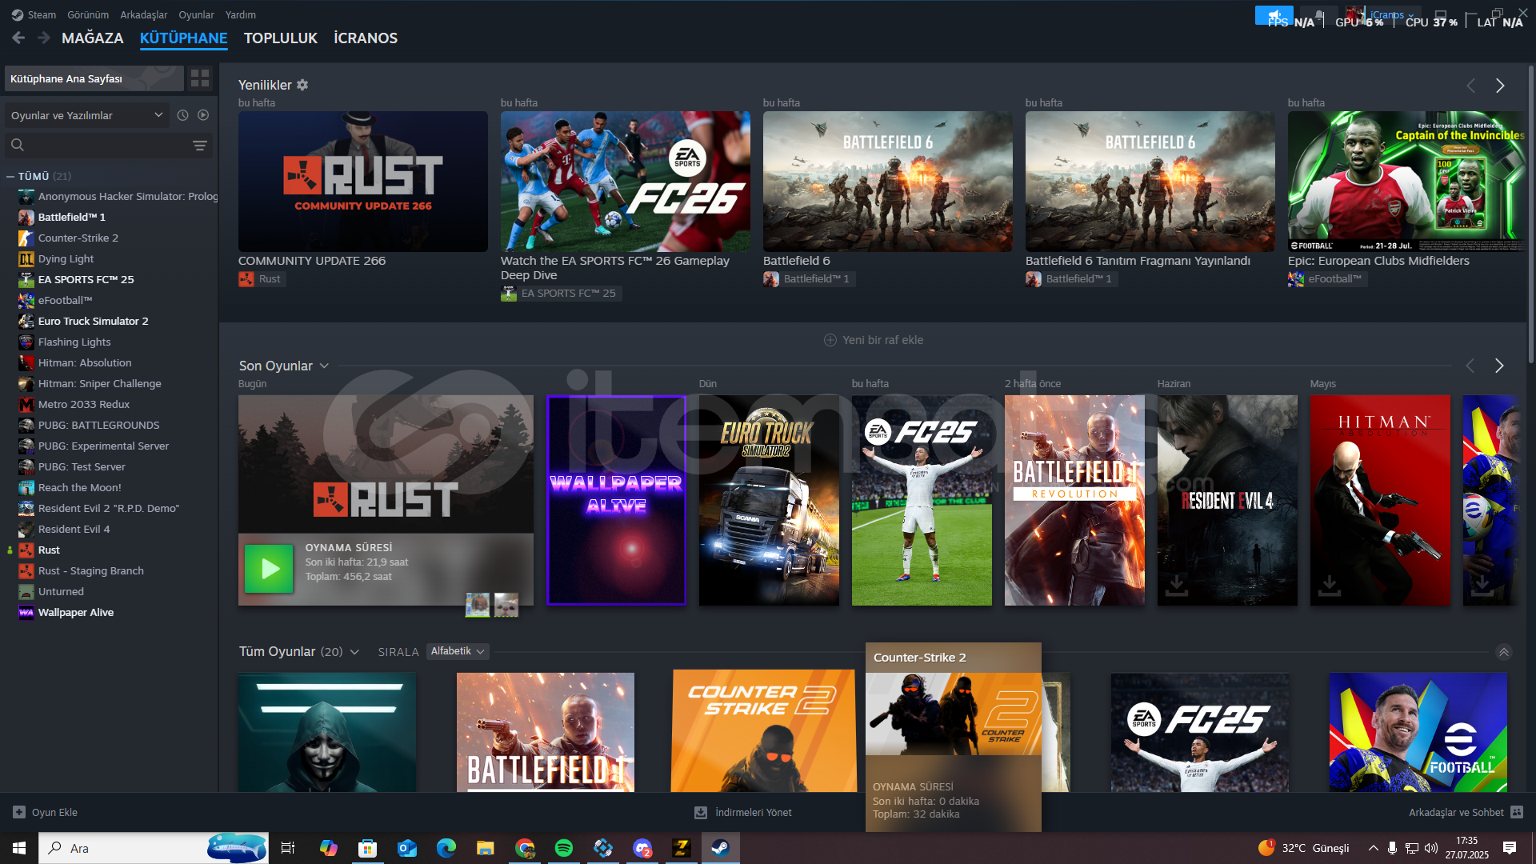Show next Son Oyunlar items

pos(1499,366)
